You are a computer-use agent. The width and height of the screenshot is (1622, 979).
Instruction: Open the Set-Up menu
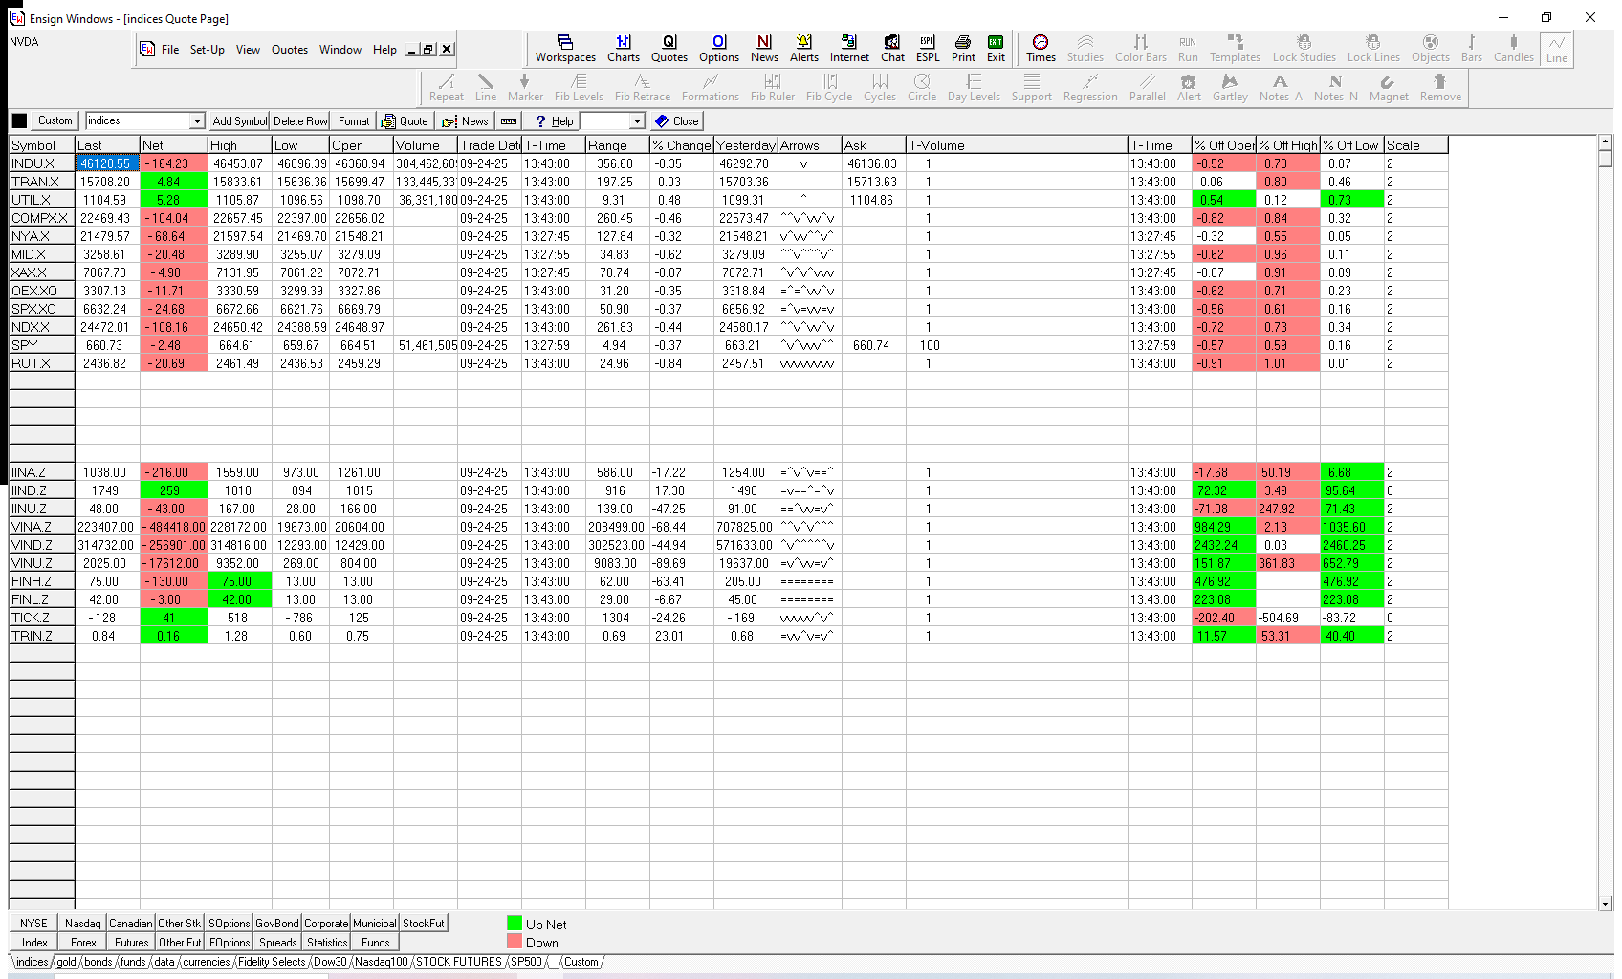pyautogui.click(x=207, y=50)
